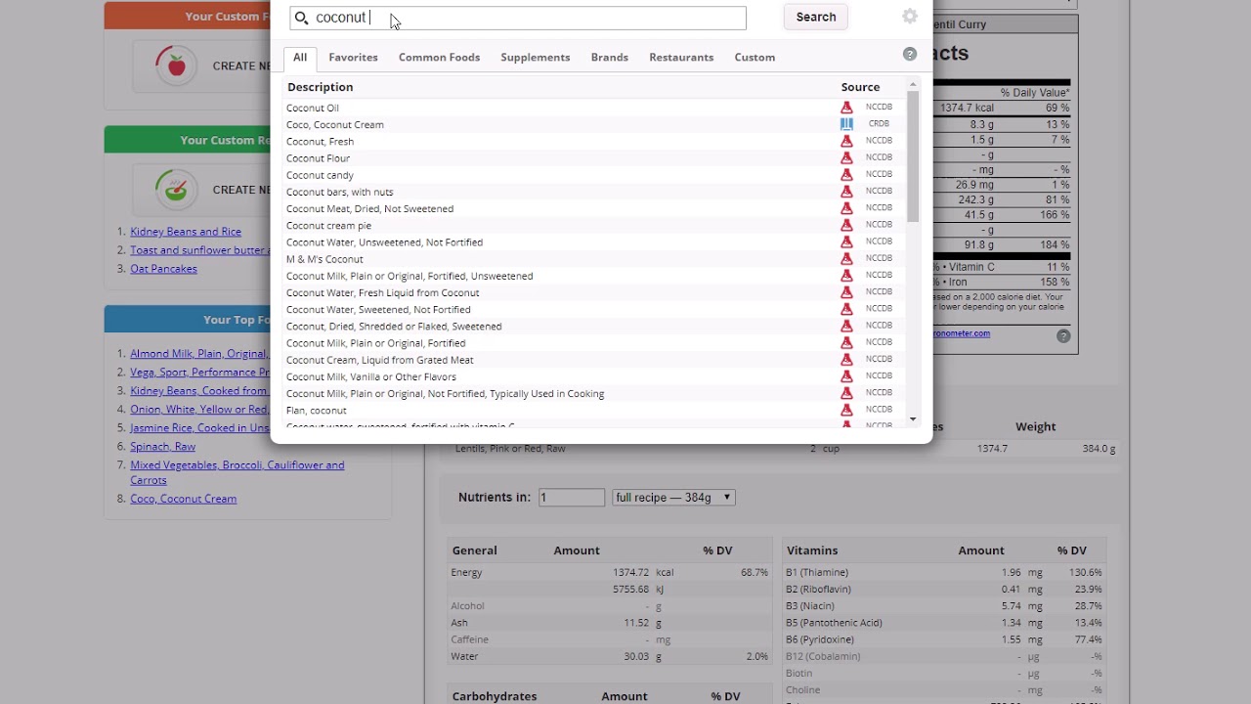Select Coconut Water, Sweetened, Not Fortified result
This screenshot has height=704, width=1251.
[378, 310]
